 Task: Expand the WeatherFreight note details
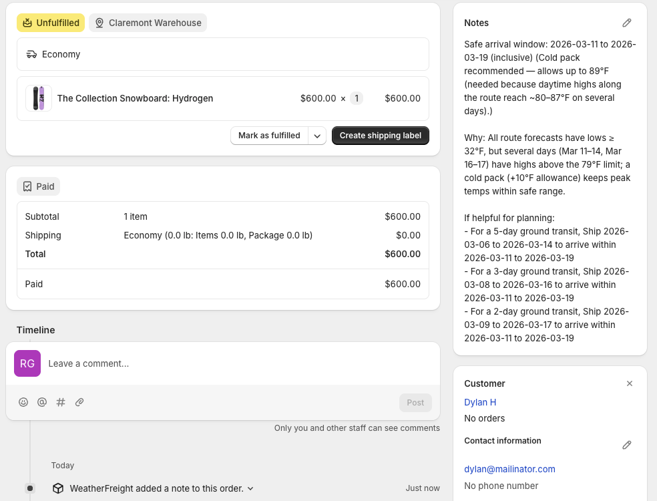[250, 488]
